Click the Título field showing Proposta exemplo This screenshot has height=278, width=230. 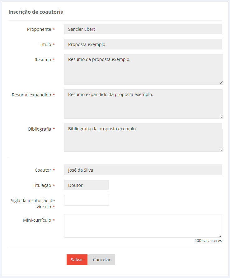pyautogui.click(x=143, y=44)
